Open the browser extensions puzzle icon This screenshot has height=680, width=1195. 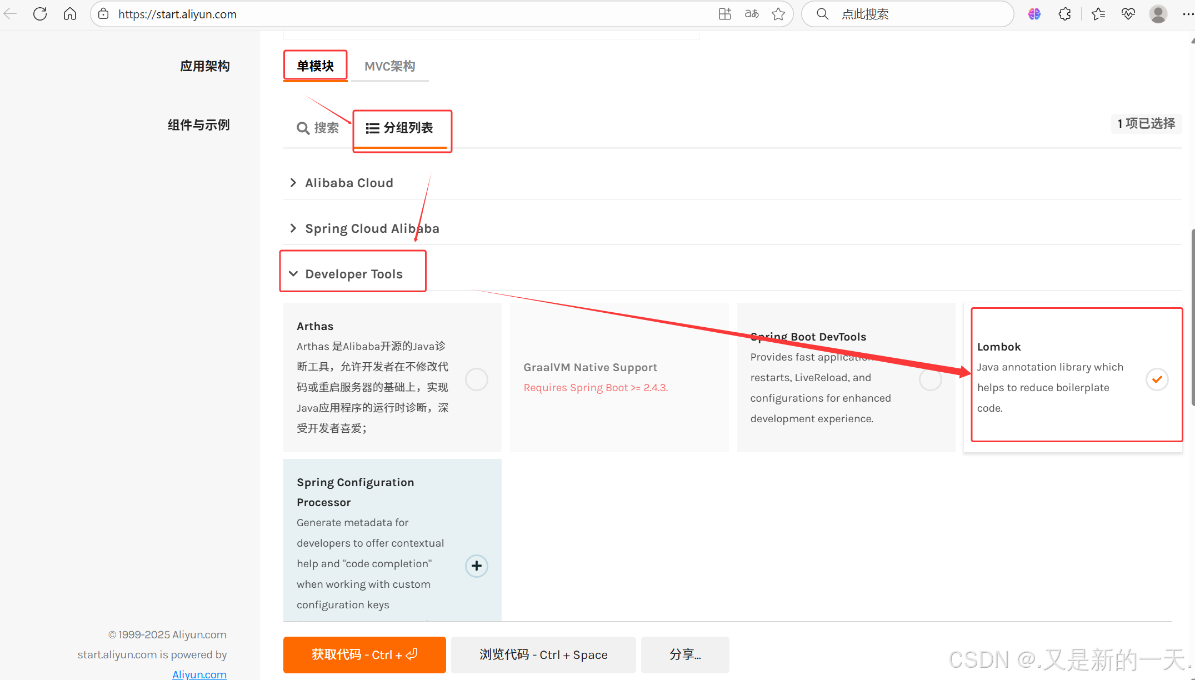click(x=1064, y=14)
